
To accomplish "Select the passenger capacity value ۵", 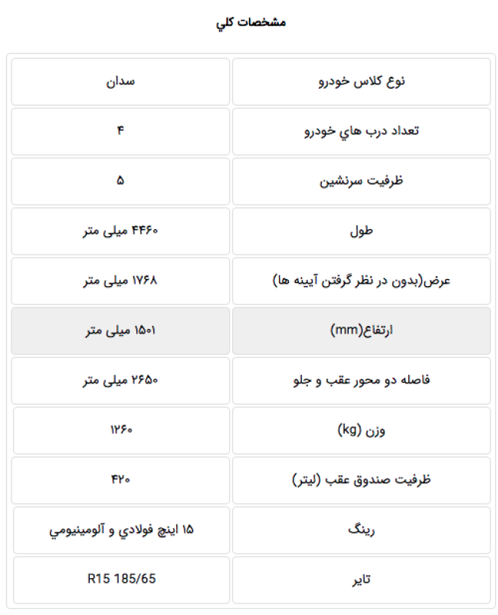I will click(121, 181).
